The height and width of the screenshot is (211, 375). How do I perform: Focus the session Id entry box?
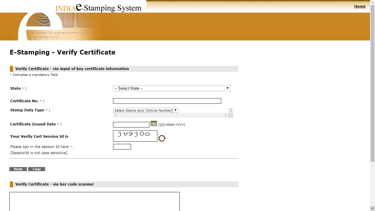[122, 147]
